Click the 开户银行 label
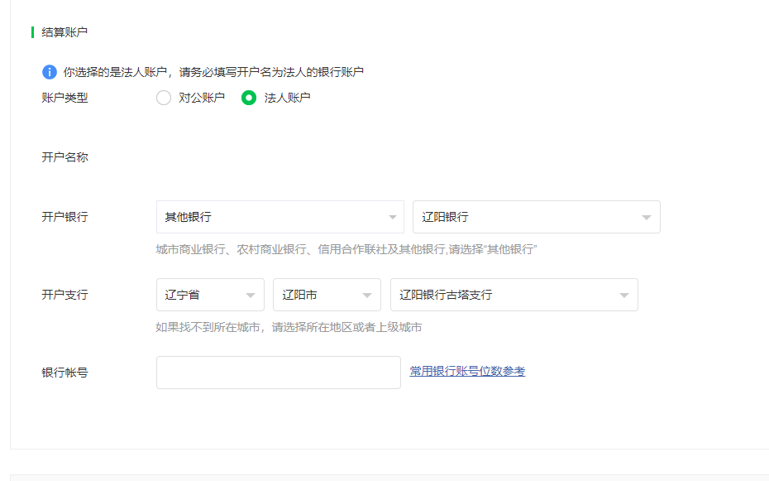 [x=64, y=217]
